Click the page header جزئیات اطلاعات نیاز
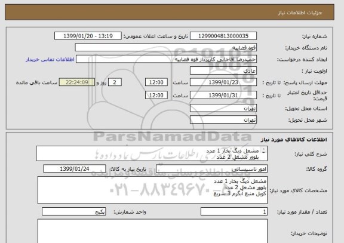The height and width of the screenshot is (243, 344). tap(300, 13)
